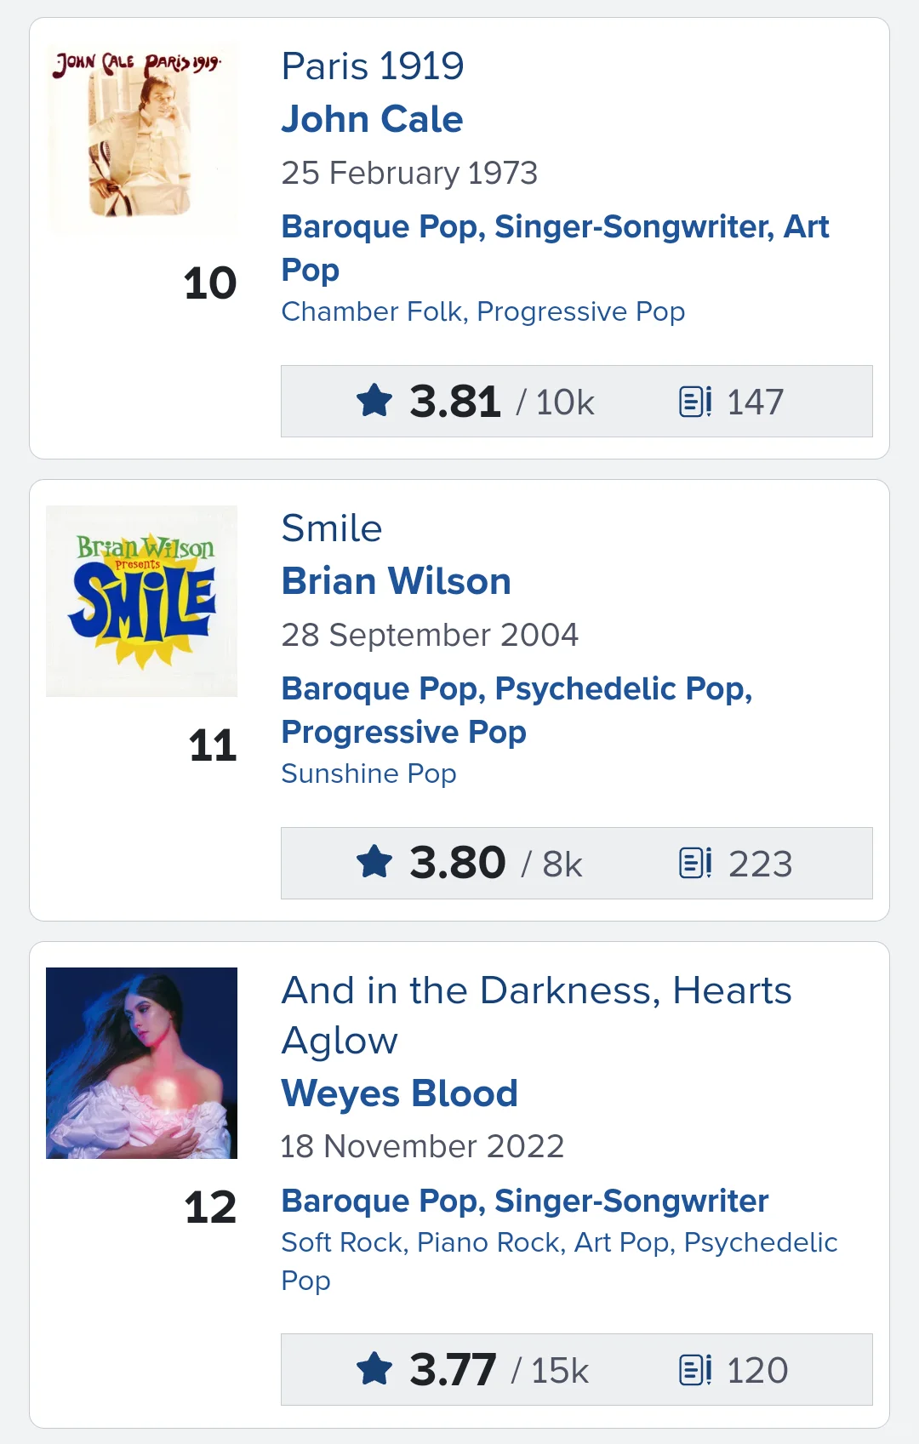The width and height of the screenshot is (919, 1444).
Task: Click the reviews icon beside 223
Action: 695,863
